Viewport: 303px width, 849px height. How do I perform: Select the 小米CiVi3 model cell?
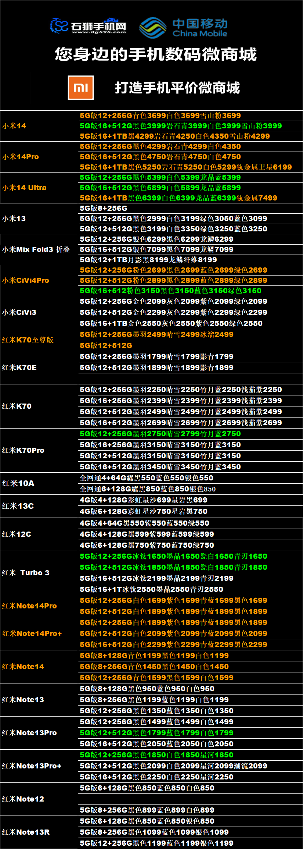pos(39,312)
